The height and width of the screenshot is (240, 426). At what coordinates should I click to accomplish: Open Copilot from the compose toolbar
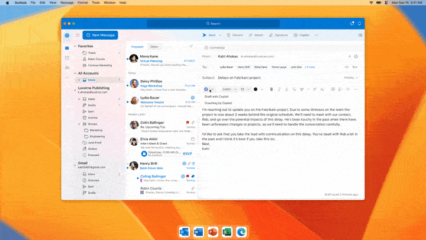[x=302, y=35]
